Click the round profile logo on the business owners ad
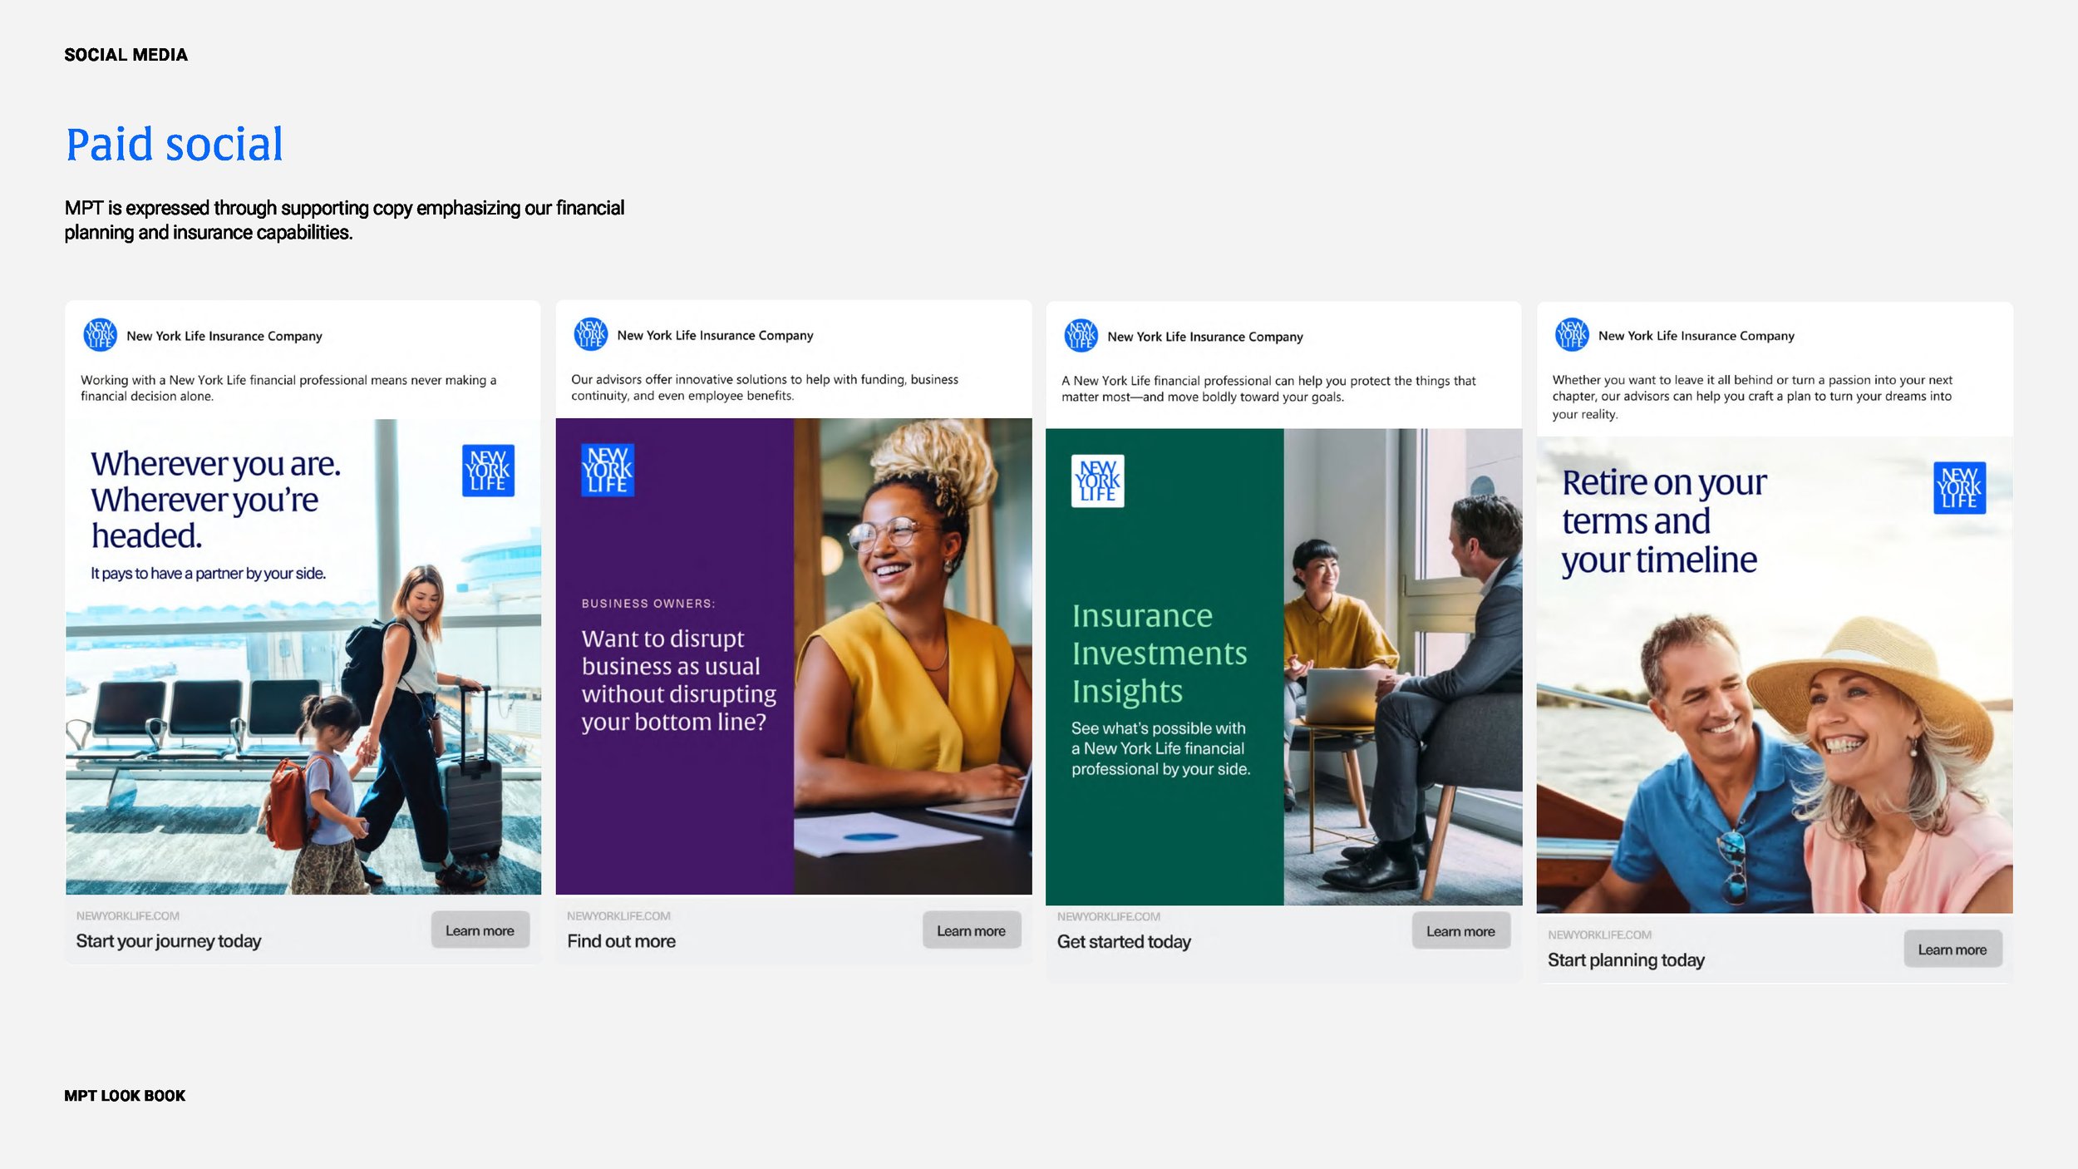2078x1169 pixels. [591, 334]
